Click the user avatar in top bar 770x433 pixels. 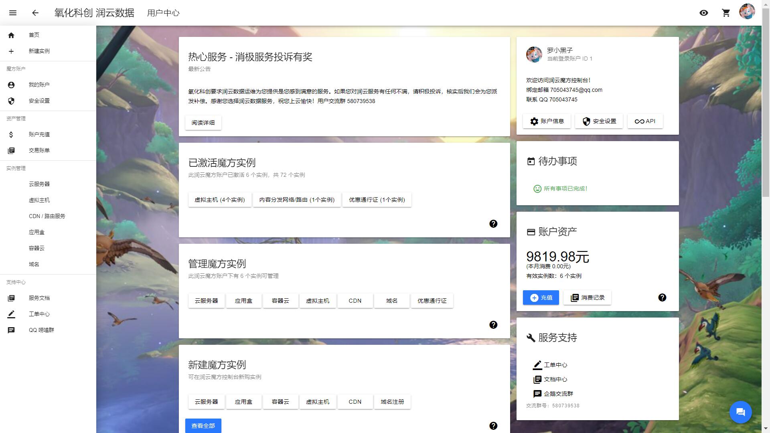[747, 12]
